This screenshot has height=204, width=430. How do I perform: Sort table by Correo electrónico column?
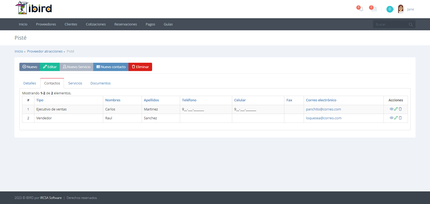(x=321, y=100)
